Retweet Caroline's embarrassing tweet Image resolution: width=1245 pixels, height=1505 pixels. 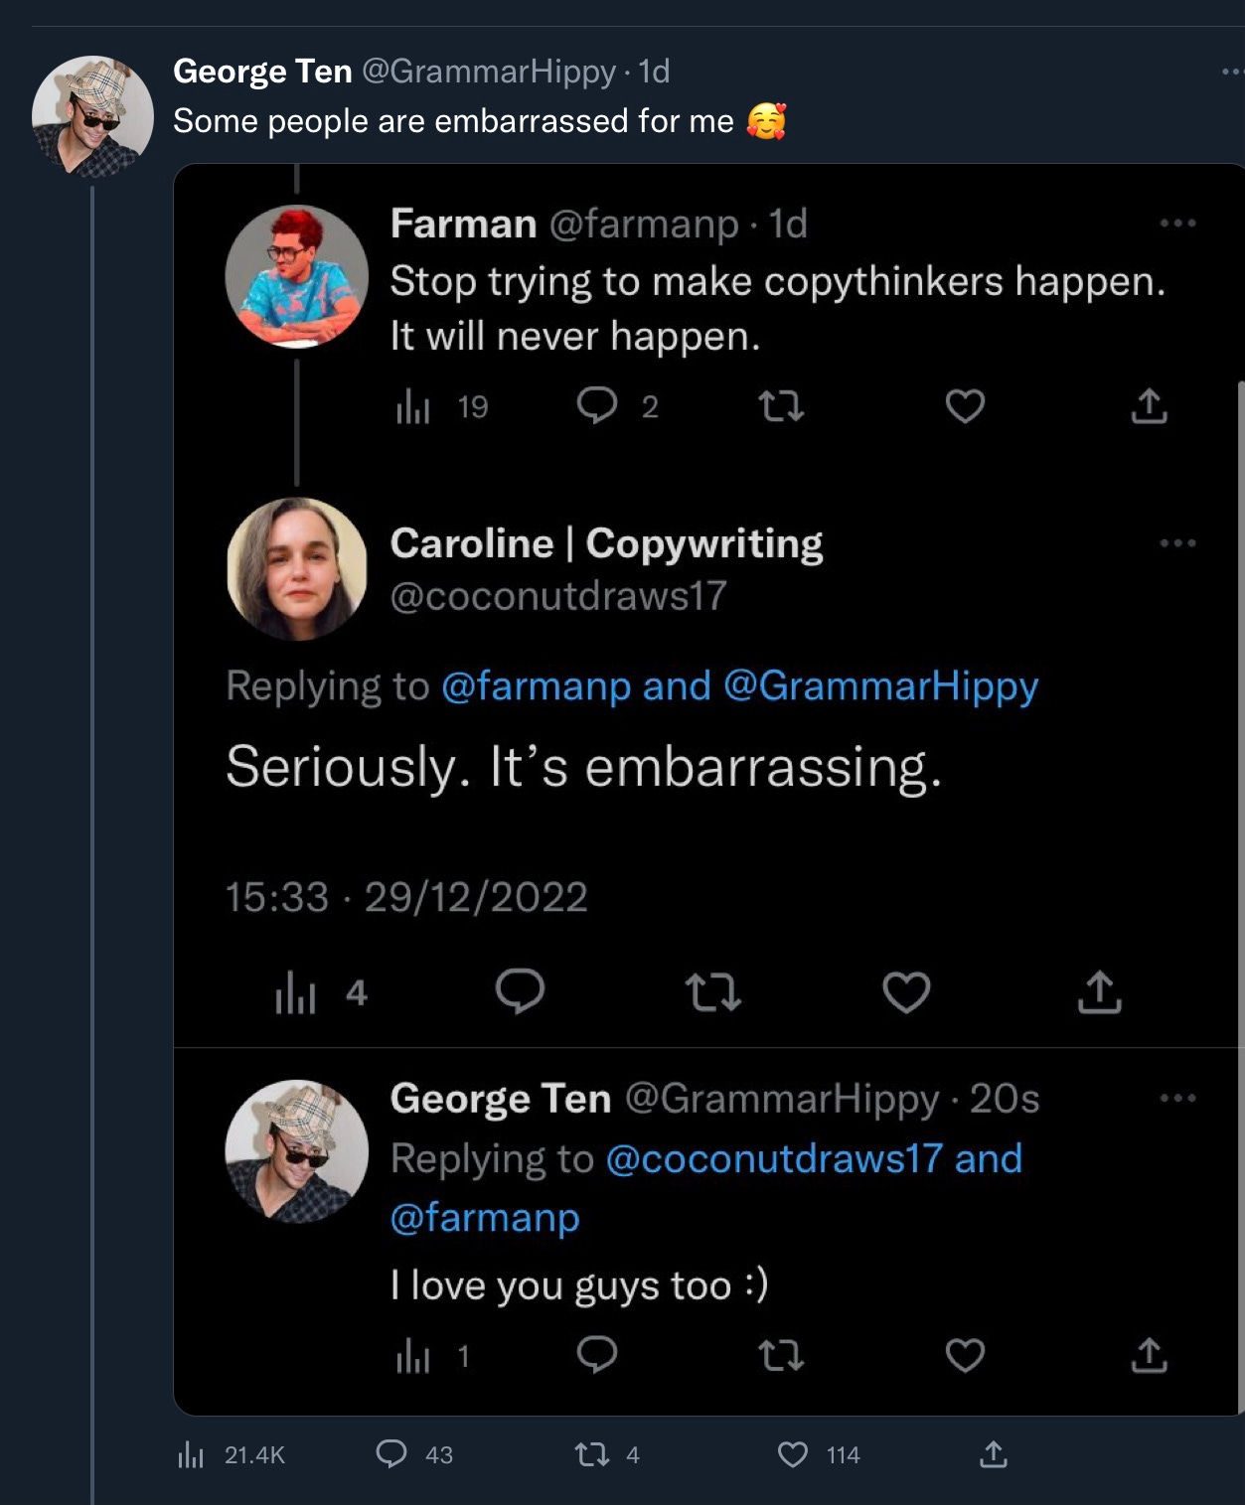pyautogui.click(x=713, y=992)
